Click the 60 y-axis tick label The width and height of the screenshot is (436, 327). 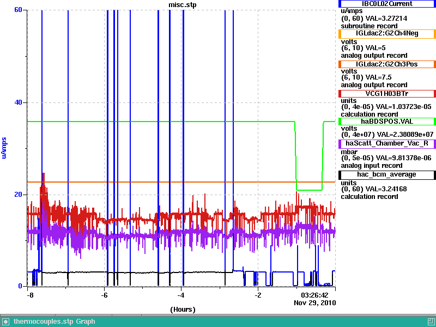18,10
